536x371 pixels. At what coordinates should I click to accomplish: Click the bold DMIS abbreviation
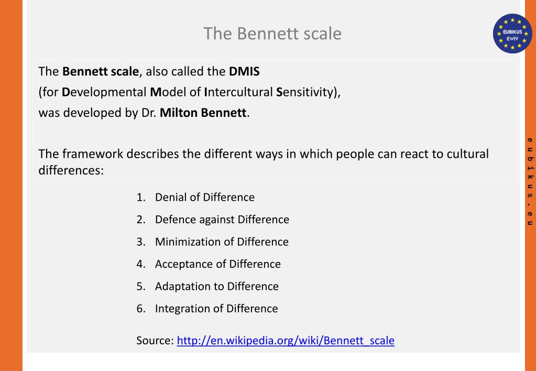pyautogui.click(x=244, y=71)
